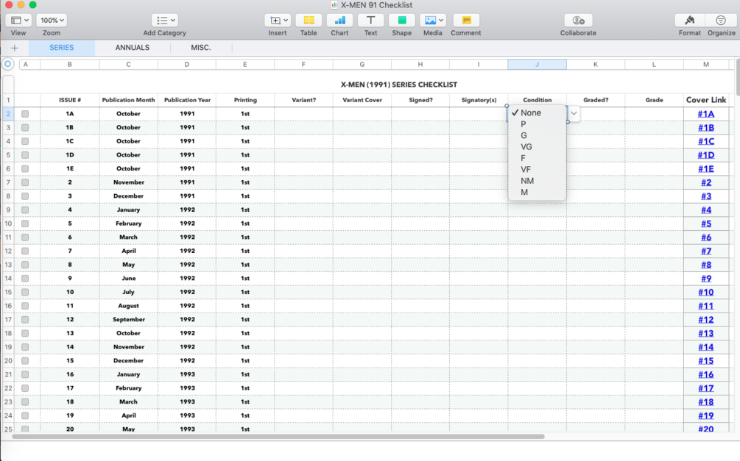The image size is (740, 461).
Task: Click the horizontal scrollbar
Action: (278, 437)
